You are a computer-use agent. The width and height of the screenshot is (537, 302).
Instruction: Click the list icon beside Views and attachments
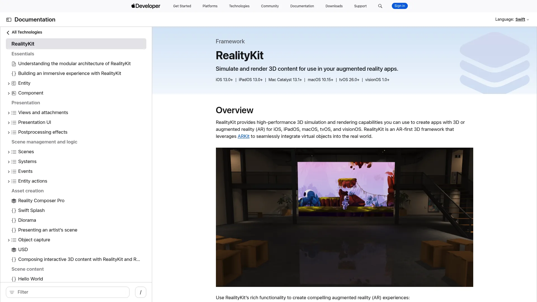[14, 113]
